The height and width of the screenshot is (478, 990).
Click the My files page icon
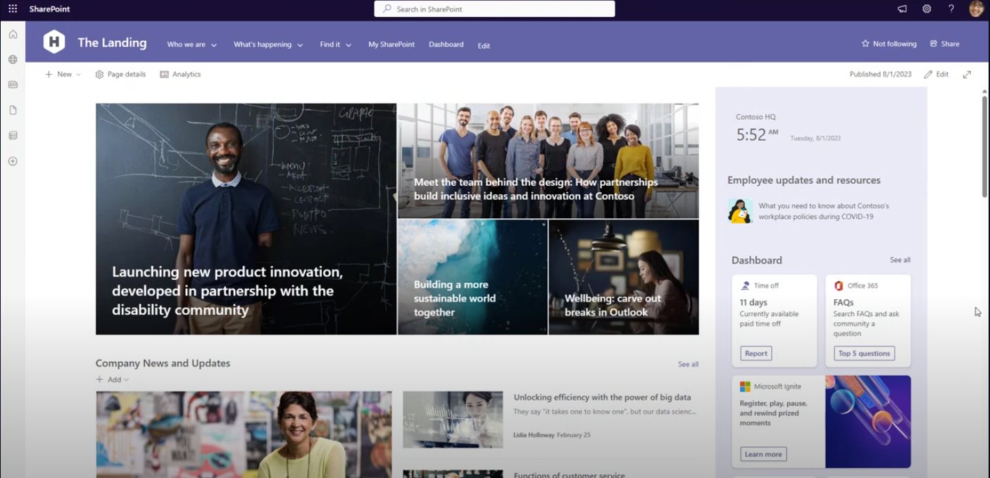click(13, 111)
